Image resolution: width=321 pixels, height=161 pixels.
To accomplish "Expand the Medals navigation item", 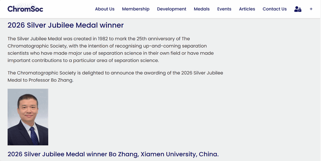I will [202, 9].
